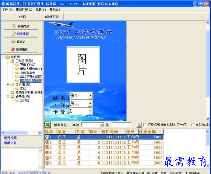
Task: Click the 编号 column header
Action: pos(94,132)
